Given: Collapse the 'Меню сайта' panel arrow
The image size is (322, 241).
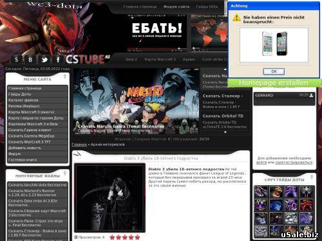Looking at the screenshot, I should click(65, 76).
